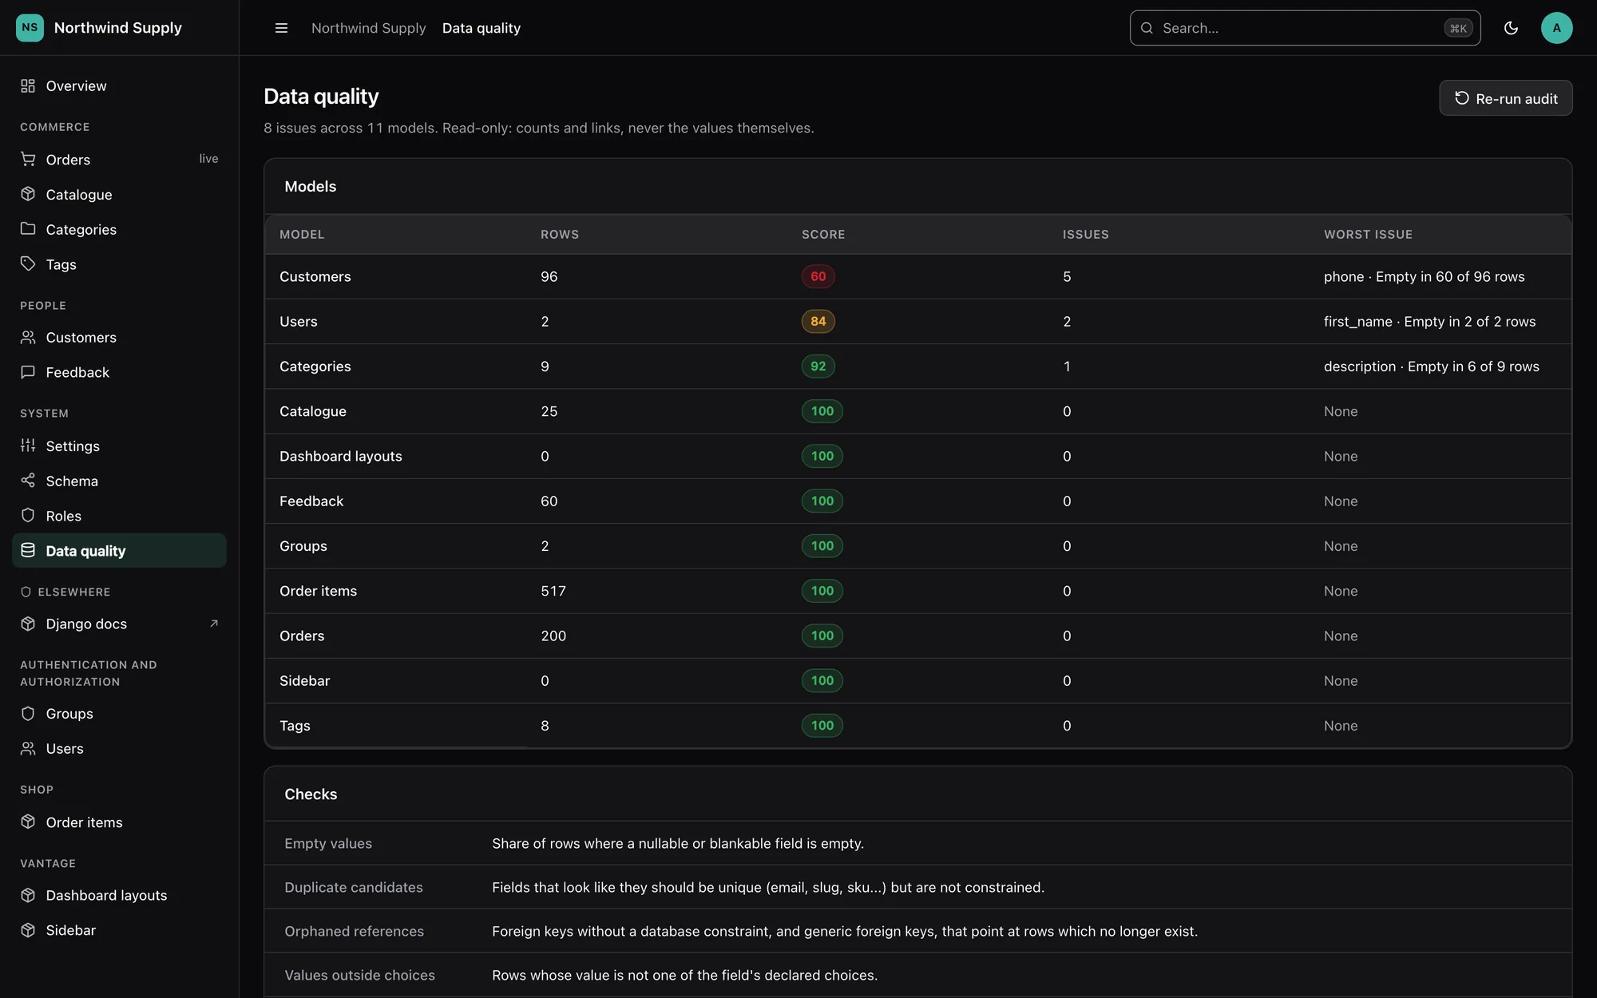Click the red score badge 60

818,277
